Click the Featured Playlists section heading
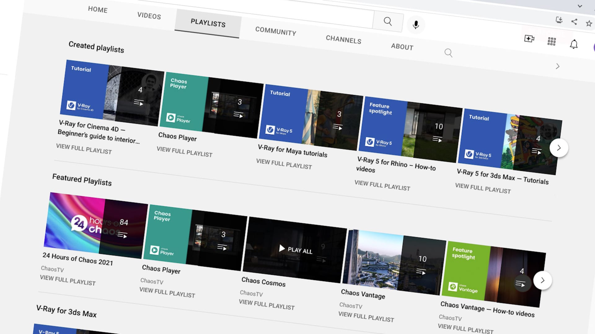This screenshot has width=595, height=334. [x=82, y=180]
